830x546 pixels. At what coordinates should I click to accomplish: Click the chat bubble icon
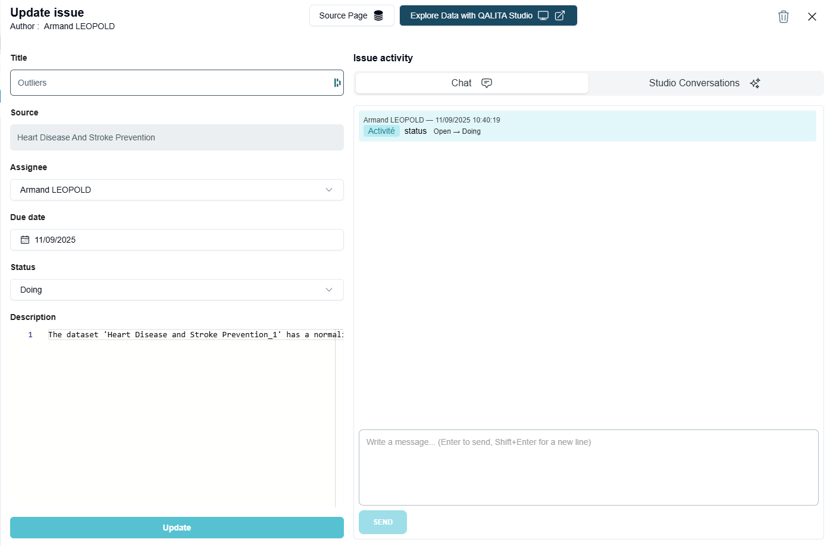[487, 83]
